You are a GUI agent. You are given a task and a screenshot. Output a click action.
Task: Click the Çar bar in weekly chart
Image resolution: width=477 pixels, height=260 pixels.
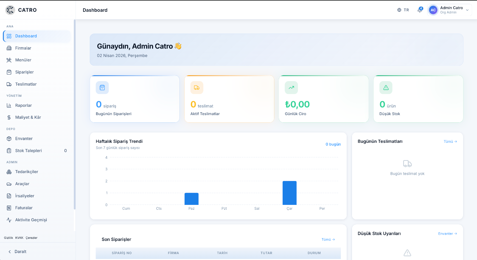[x=290, y=193]
